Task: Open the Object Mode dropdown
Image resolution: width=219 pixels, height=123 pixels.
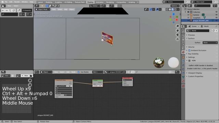Action: [42, 9]
